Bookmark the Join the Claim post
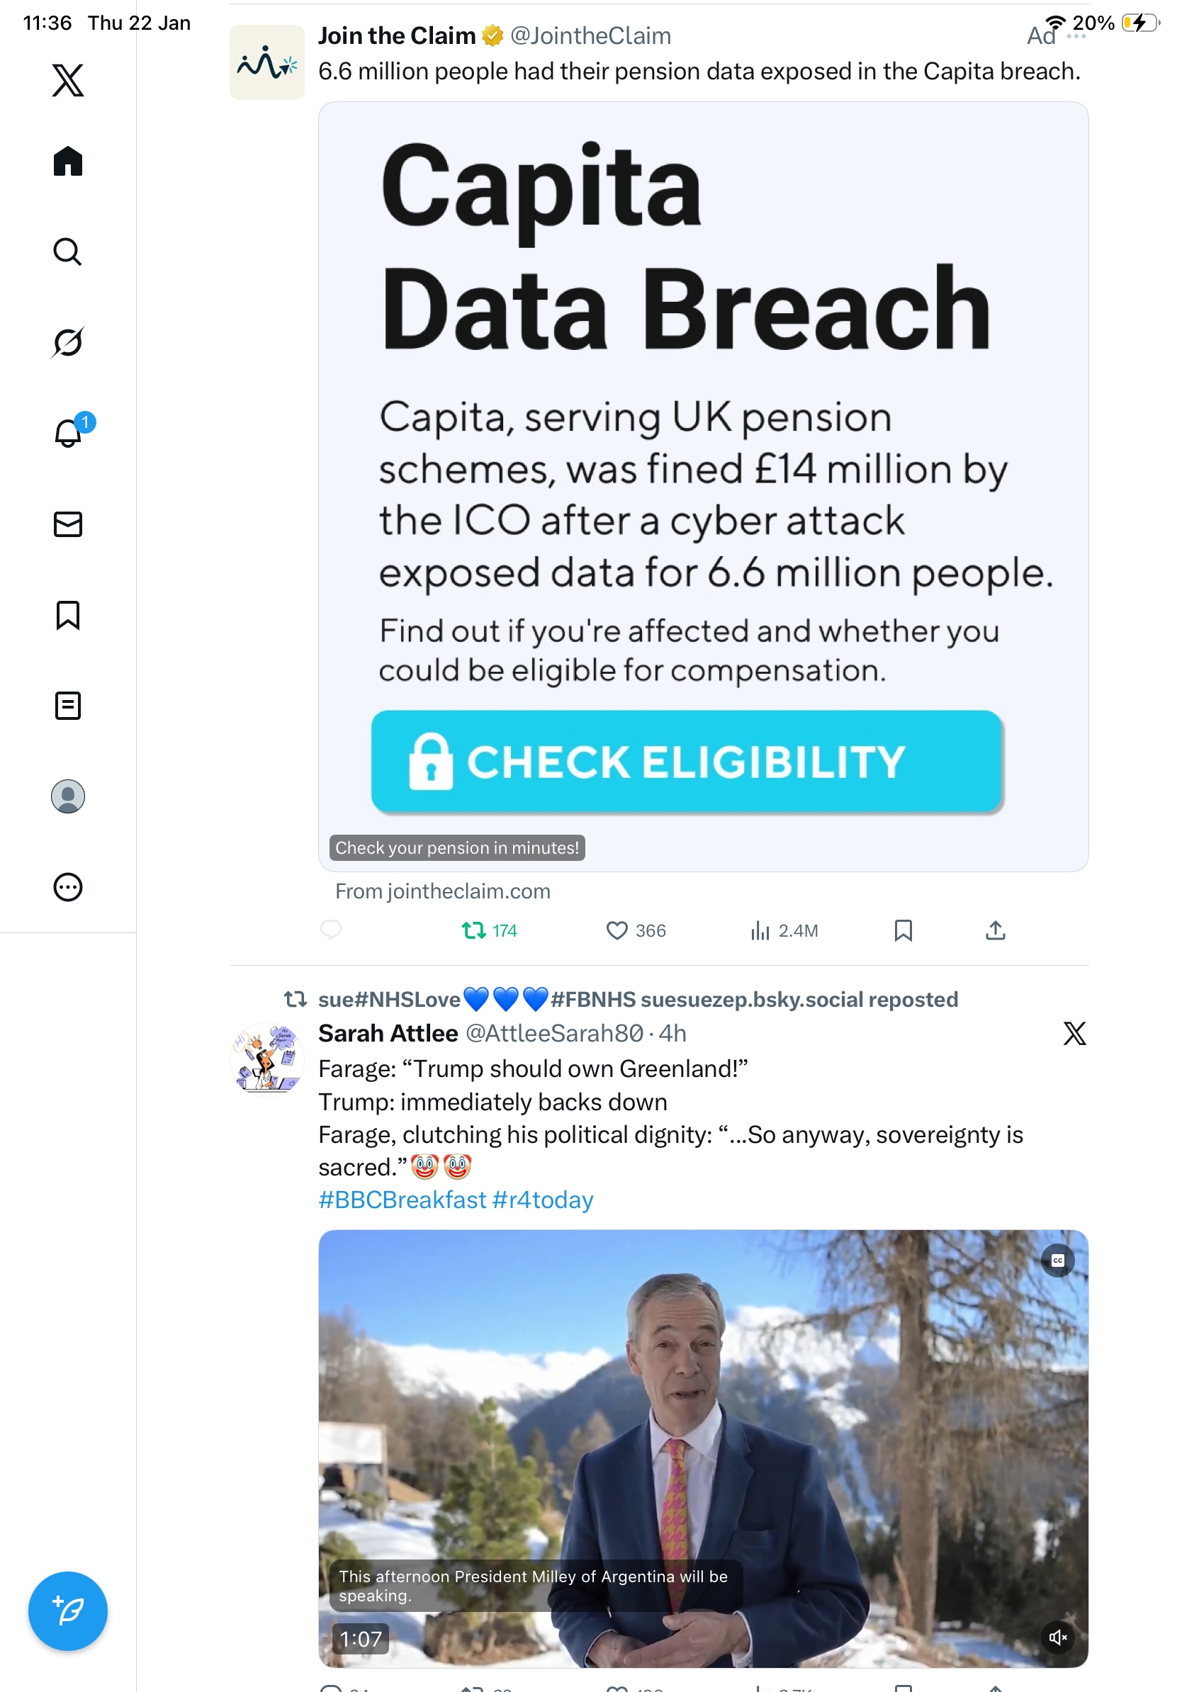Screen dimensions: 1182x1692 pos(903,931)
